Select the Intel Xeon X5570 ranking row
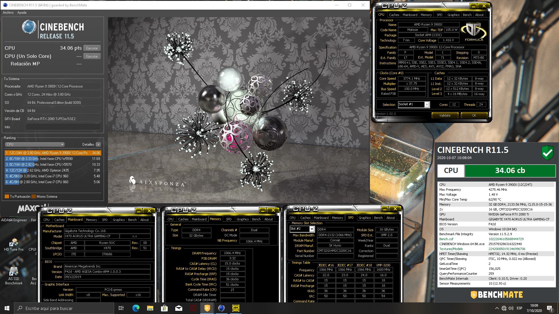559x314 pixels. point(53,165)
